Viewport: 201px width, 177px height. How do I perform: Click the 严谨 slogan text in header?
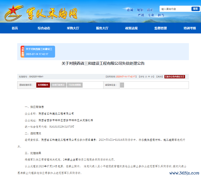(x=141, y=15)
